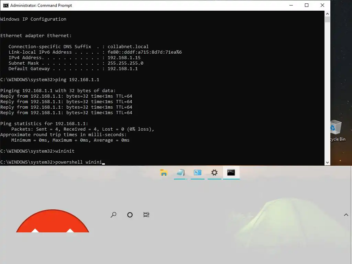Click scrollbar up arrow in Command Prompt
Viewport: 352px width, 264px height.
pos(327,14)
